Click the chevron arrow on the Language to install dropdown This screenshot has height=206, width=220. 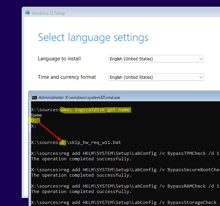200,59
